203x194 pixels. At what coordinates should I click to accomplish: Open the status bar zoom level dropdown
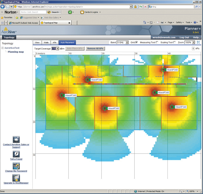(197, 191)
